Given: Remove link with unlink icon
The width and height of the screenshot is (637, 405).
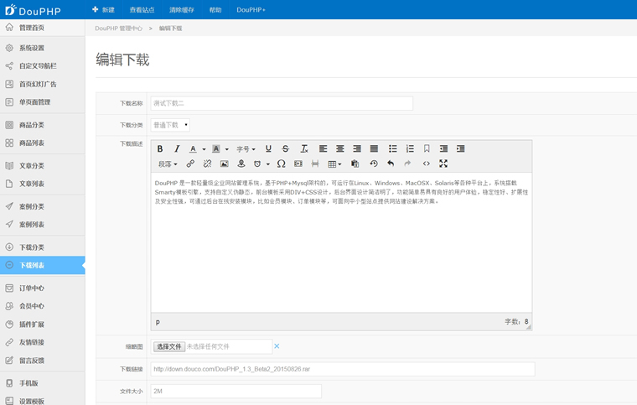Looking at the screenshot, I should pos(207,164).
